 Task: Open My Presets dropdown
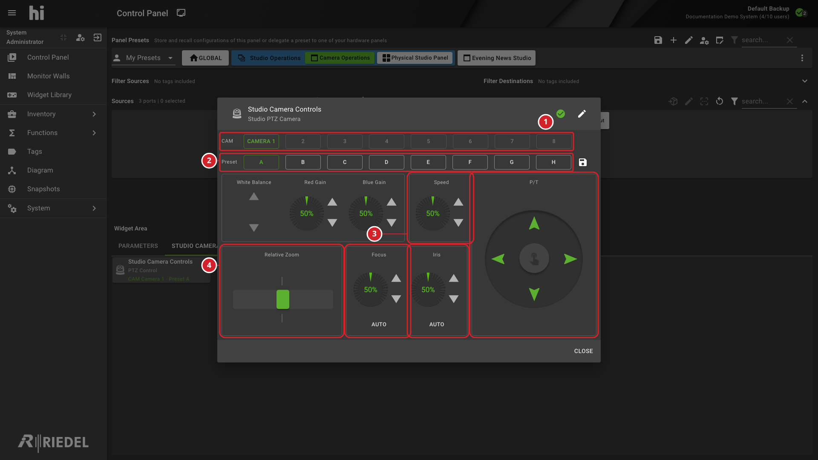(x=144, y=58)
